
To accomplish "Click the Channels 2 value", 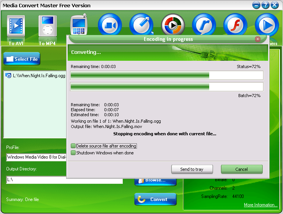I will coord(233,188).
